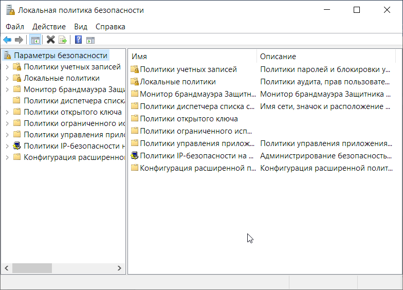Expand the Локальные политики tree node

point(7,78)
